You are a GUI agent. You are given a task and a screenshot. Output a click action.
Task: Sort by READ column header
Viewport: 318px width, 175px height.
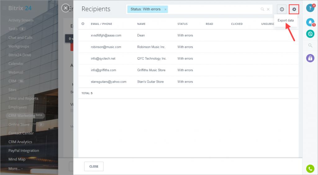(x=209, y=24)
